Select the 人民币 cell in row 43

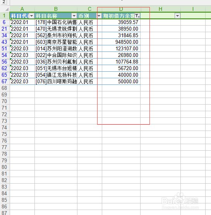[x=89, y=42]
